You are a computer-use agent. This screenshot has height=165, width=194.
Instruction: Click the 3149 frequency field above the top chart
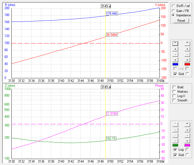tap(106, 6)
